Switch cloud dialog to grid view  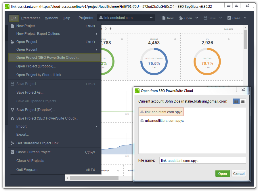[x=236, y=101]
